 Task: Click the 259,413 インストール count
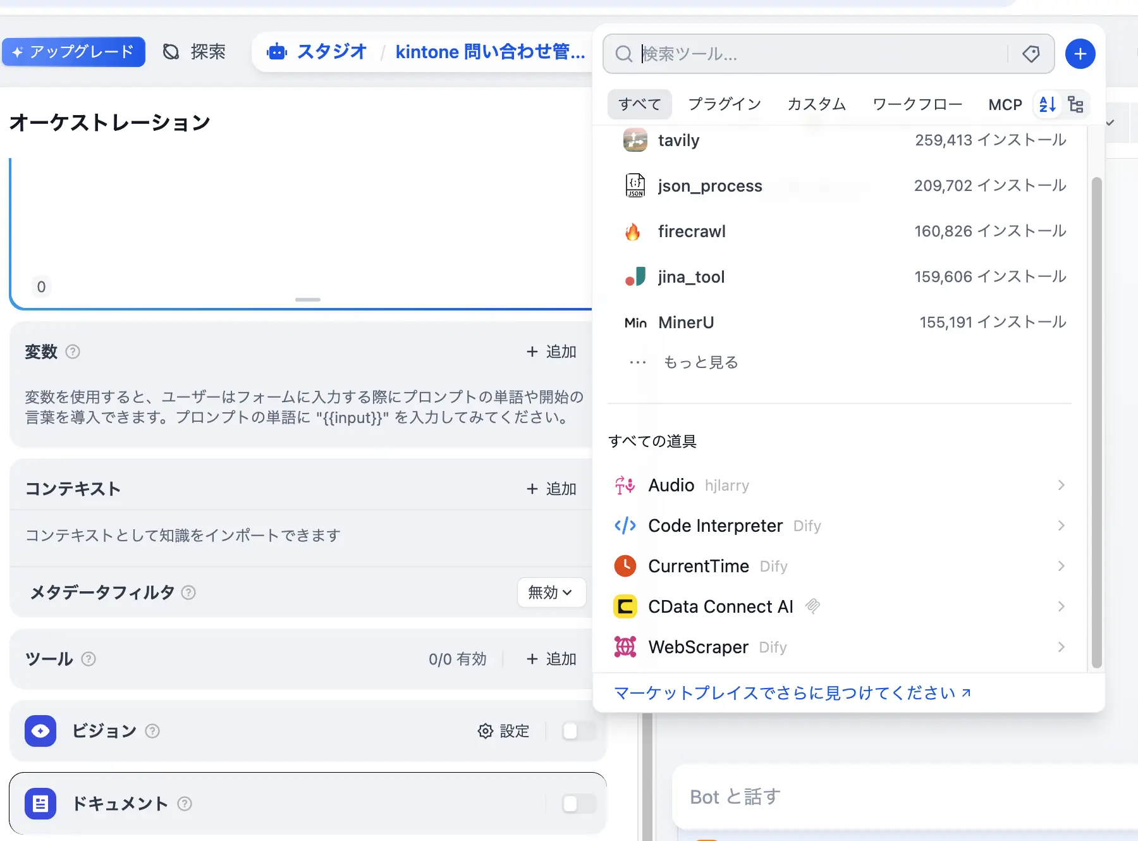click(x=991, y=140)
